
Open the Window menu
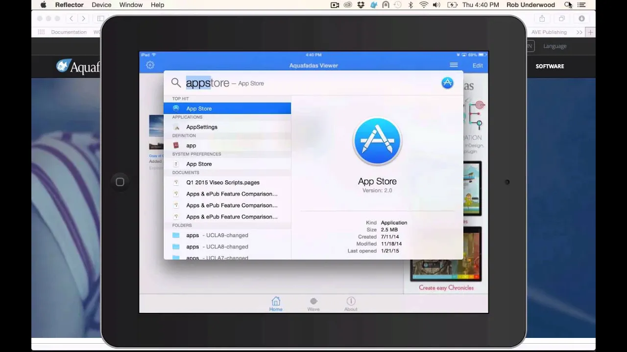coord(131,5)
